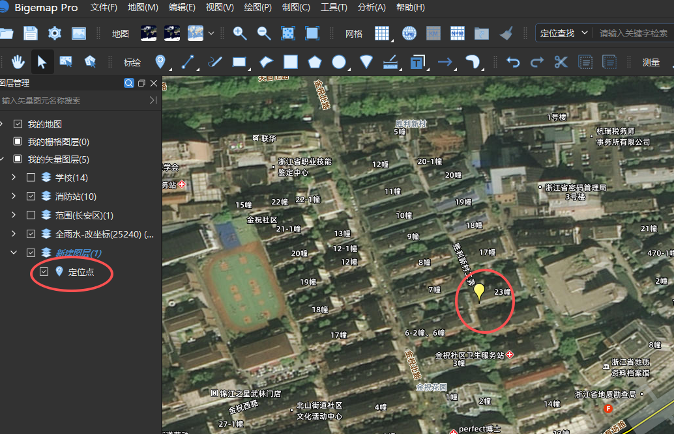Toggle 我的矢量图层(5) checkbox
Screen dimensions: 674x434
(x=18, y=159)
